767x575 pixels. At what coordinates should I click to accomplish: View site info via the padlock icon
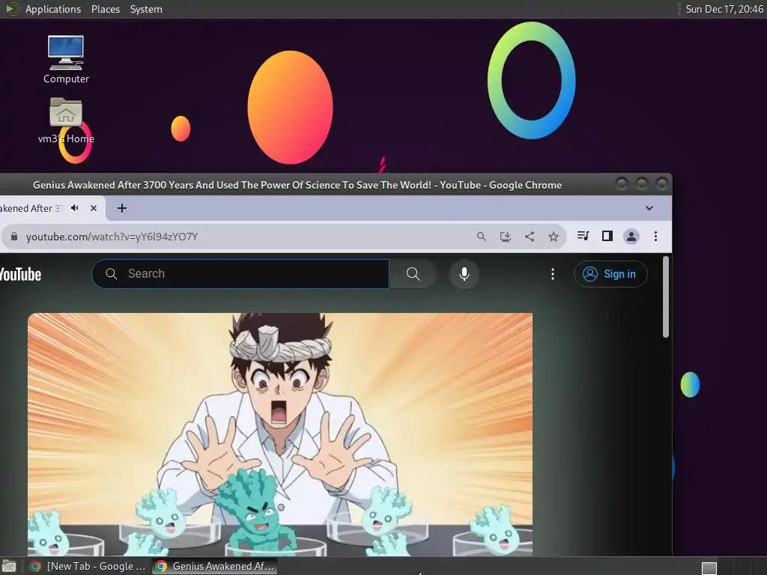(x=14, y=237)
